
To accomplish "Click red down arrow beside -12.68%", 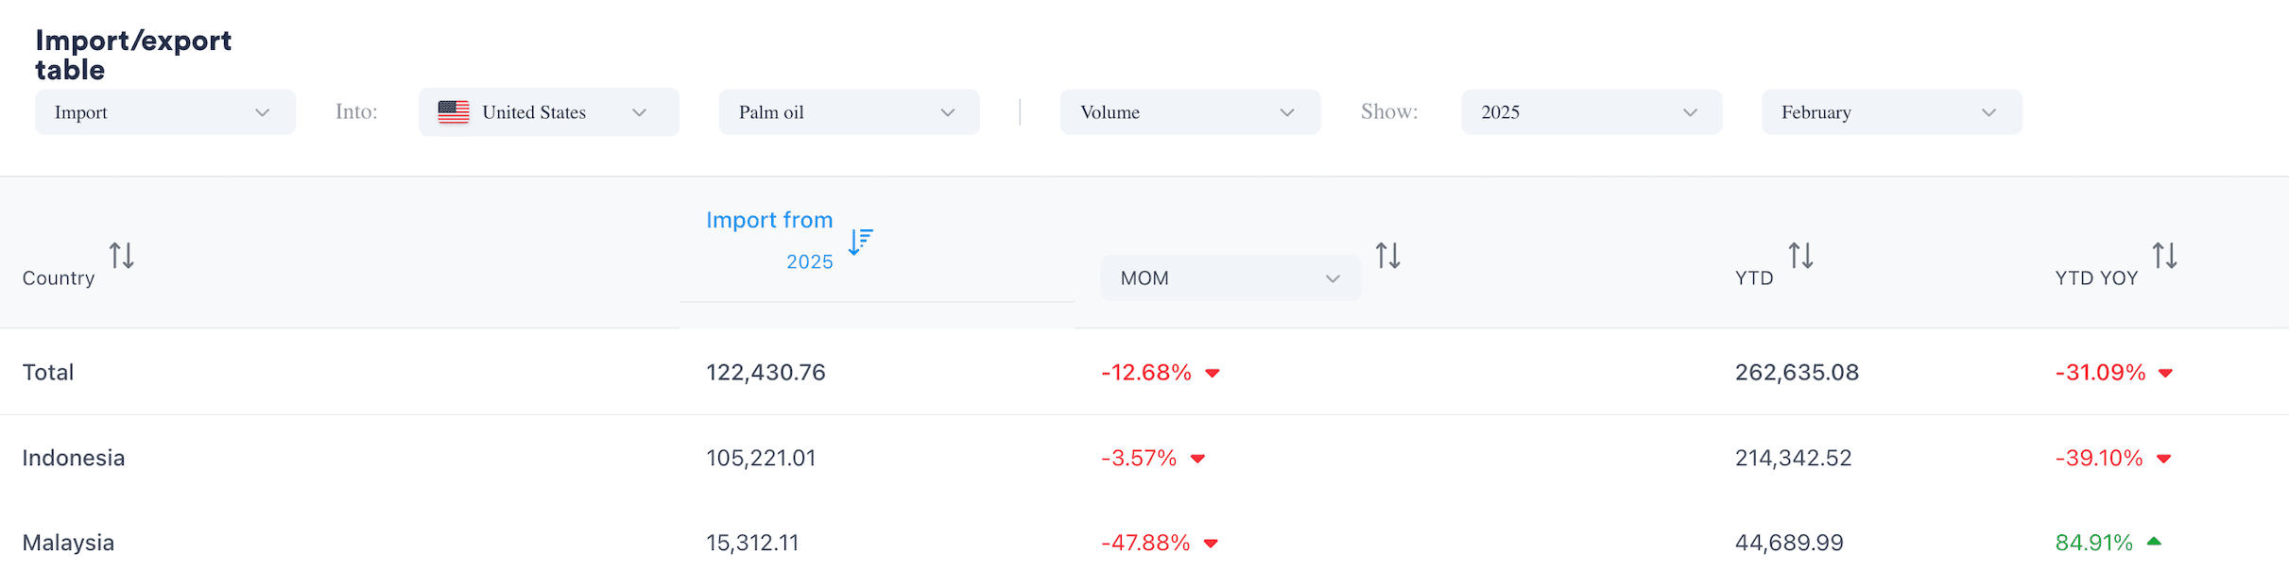I will 1213,374.
